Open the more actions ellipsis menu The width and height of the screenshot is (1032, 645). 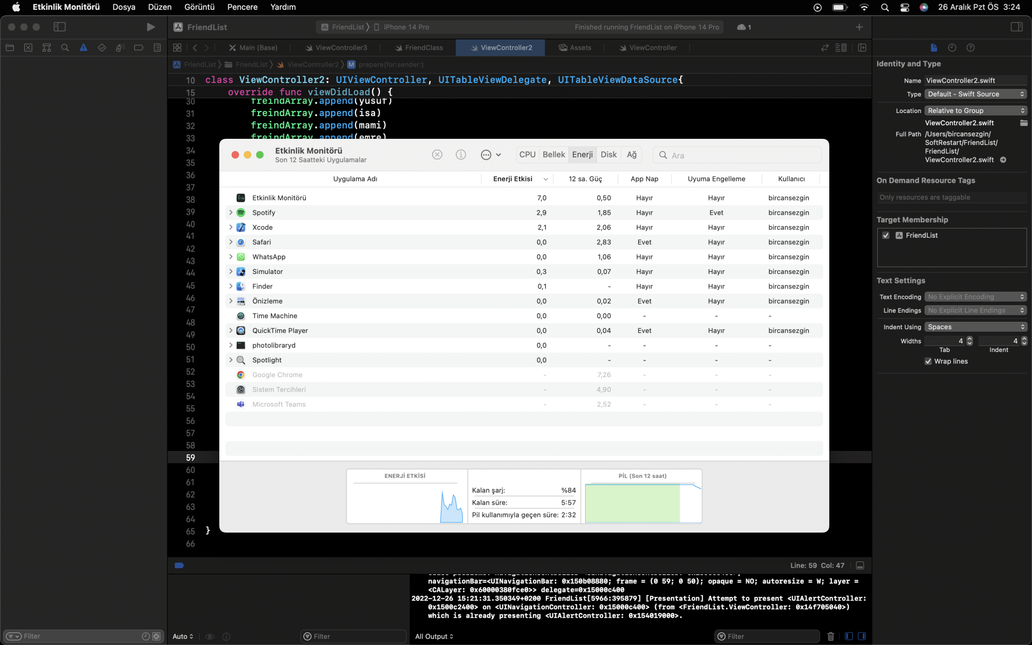click(x=491, y=154)
